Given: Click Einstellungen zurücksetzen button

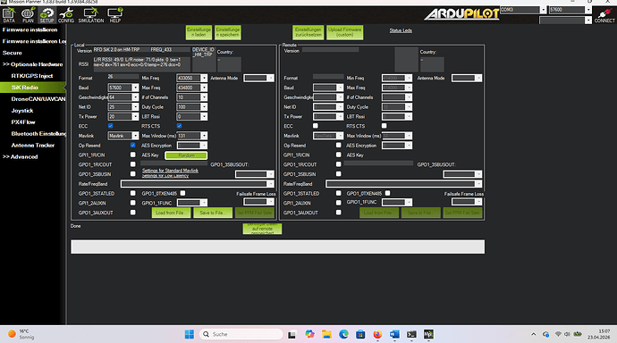Looking at the screenshot, I should 308,32.
